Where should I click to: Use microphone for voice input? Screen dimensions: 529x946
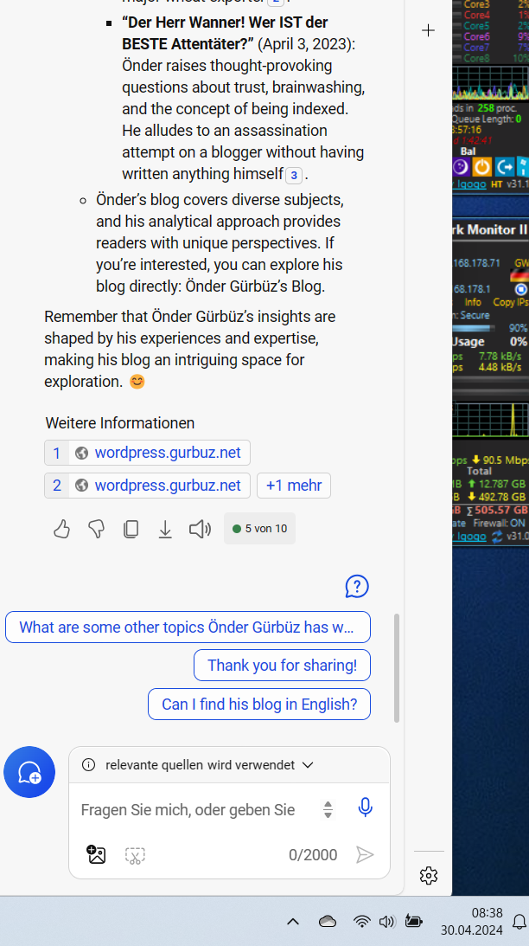pos(366,808)
